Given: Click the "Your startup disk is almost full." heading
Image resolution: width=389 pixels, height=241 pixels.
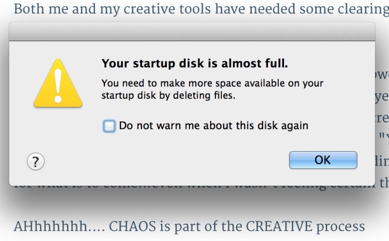Looking at the screenshot, I should pyautogui.click(x=195, y=63).
